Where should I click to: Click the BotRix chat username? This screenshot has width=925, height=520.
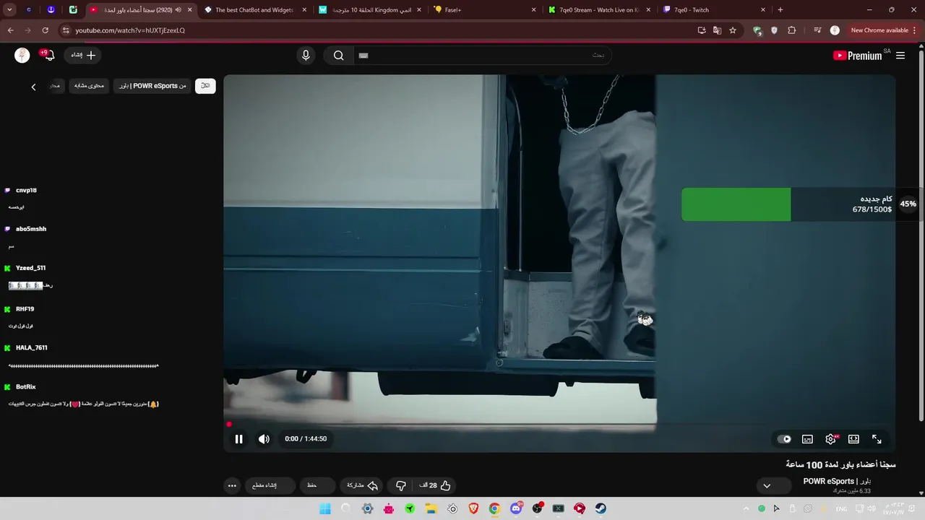point(25,387)
